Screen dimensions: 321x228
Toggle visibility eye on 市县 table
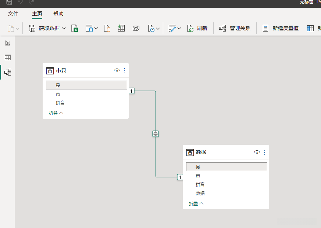[117, 71]
